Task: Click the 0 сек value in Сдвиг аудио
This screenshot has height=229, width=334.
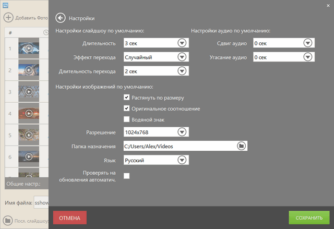Action: 260,43
